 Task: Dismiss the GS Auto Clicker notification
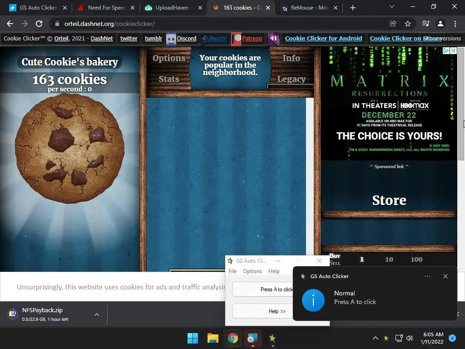click(x=445, y=276)
